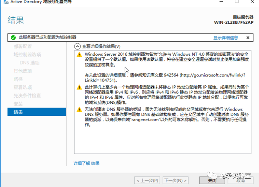
Task: Select 域控制器选项 step in sidebar
Action: click(x=27, y=55)
